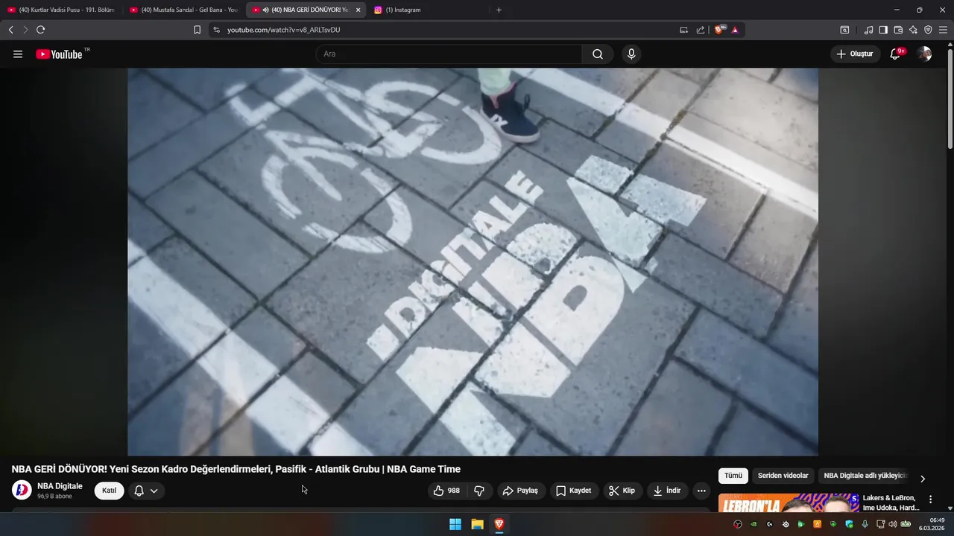Open Windows Security shield tray icon
Screen dimensions: 954x536
(849, 525)
